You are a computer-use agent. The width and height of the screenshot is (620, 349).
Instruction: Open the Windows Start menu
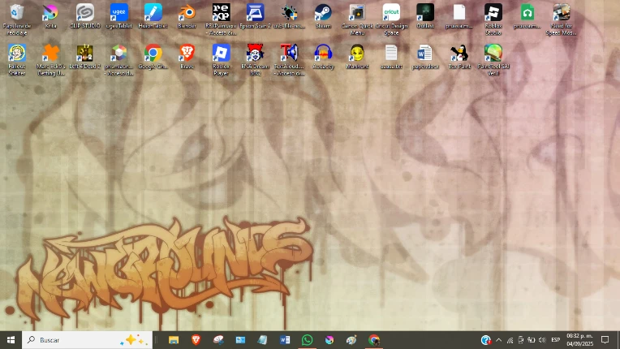(x=11, y=340)
